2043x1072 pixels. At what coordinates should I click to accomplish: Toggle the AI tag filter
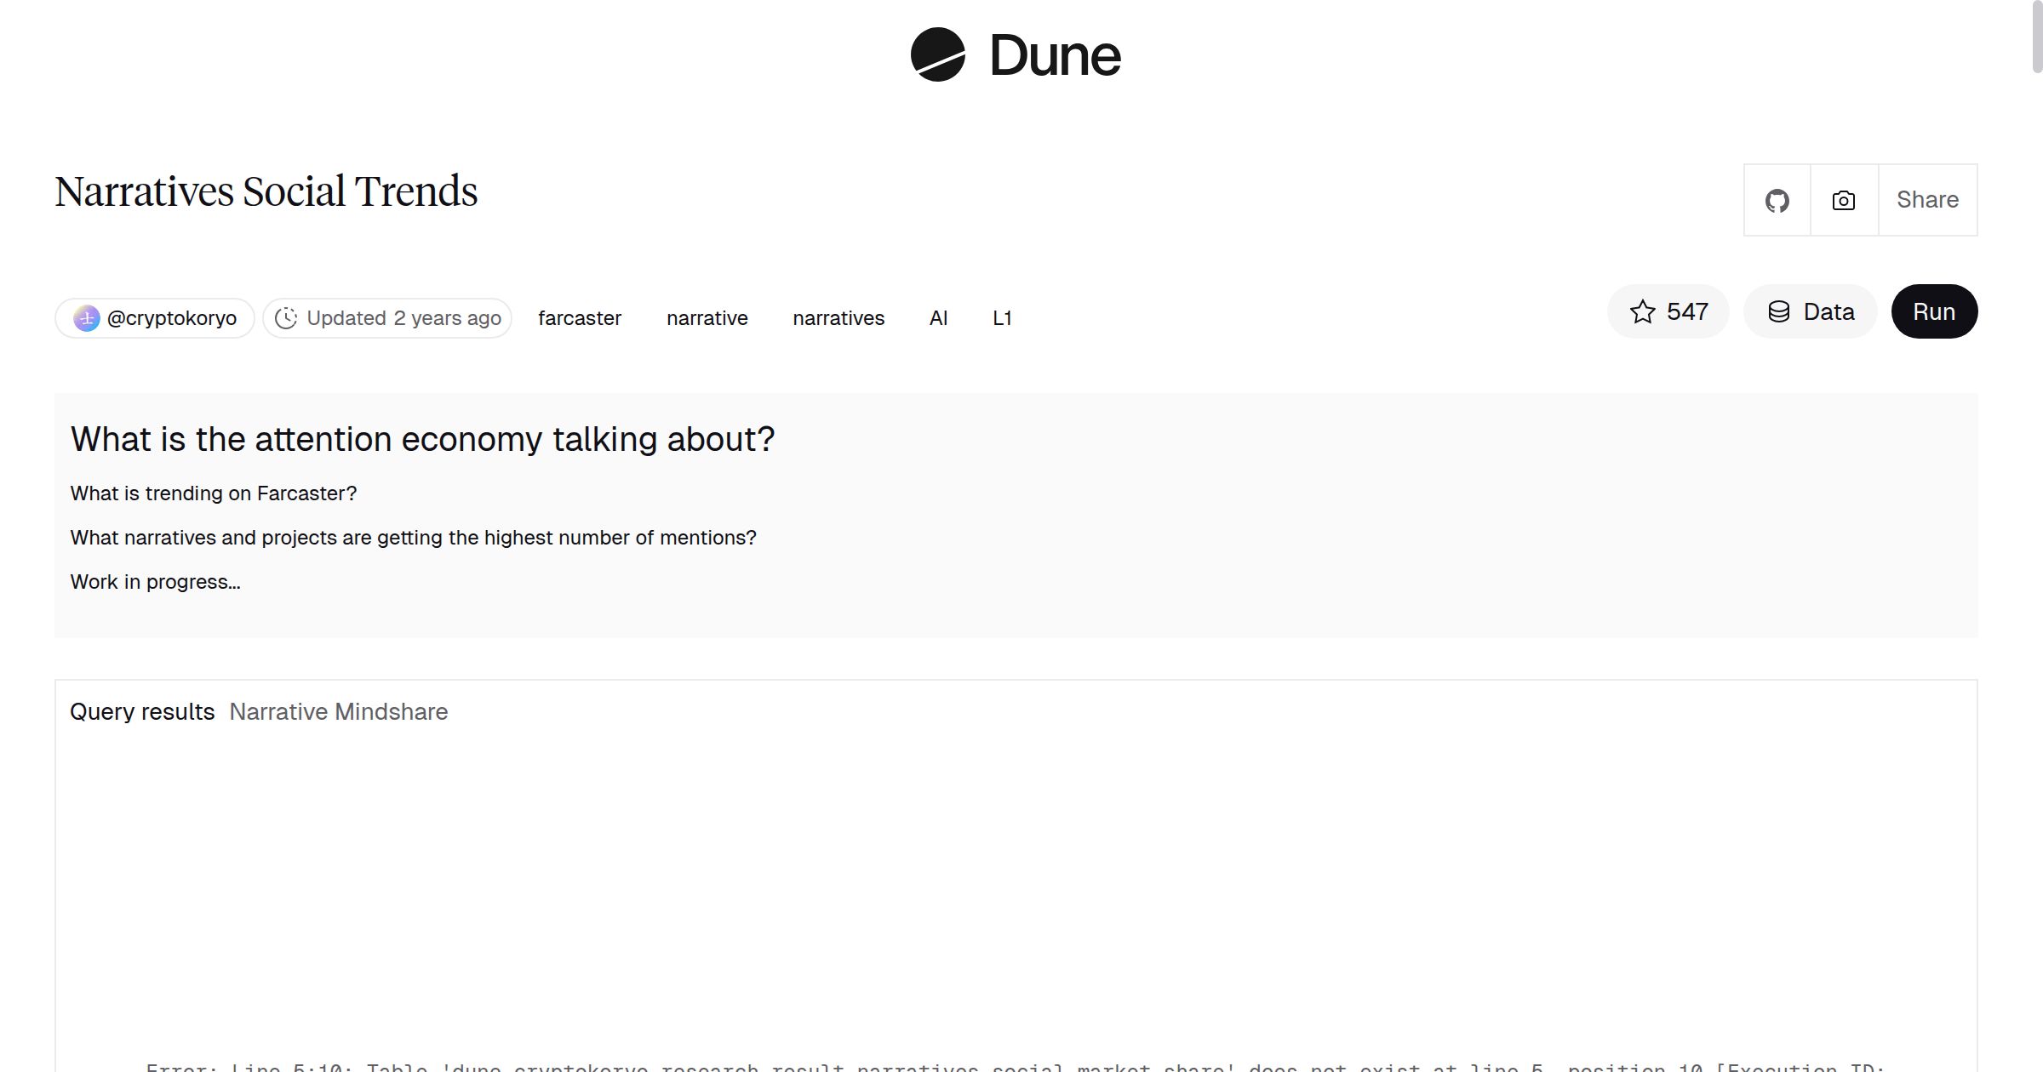pos(938,317)
